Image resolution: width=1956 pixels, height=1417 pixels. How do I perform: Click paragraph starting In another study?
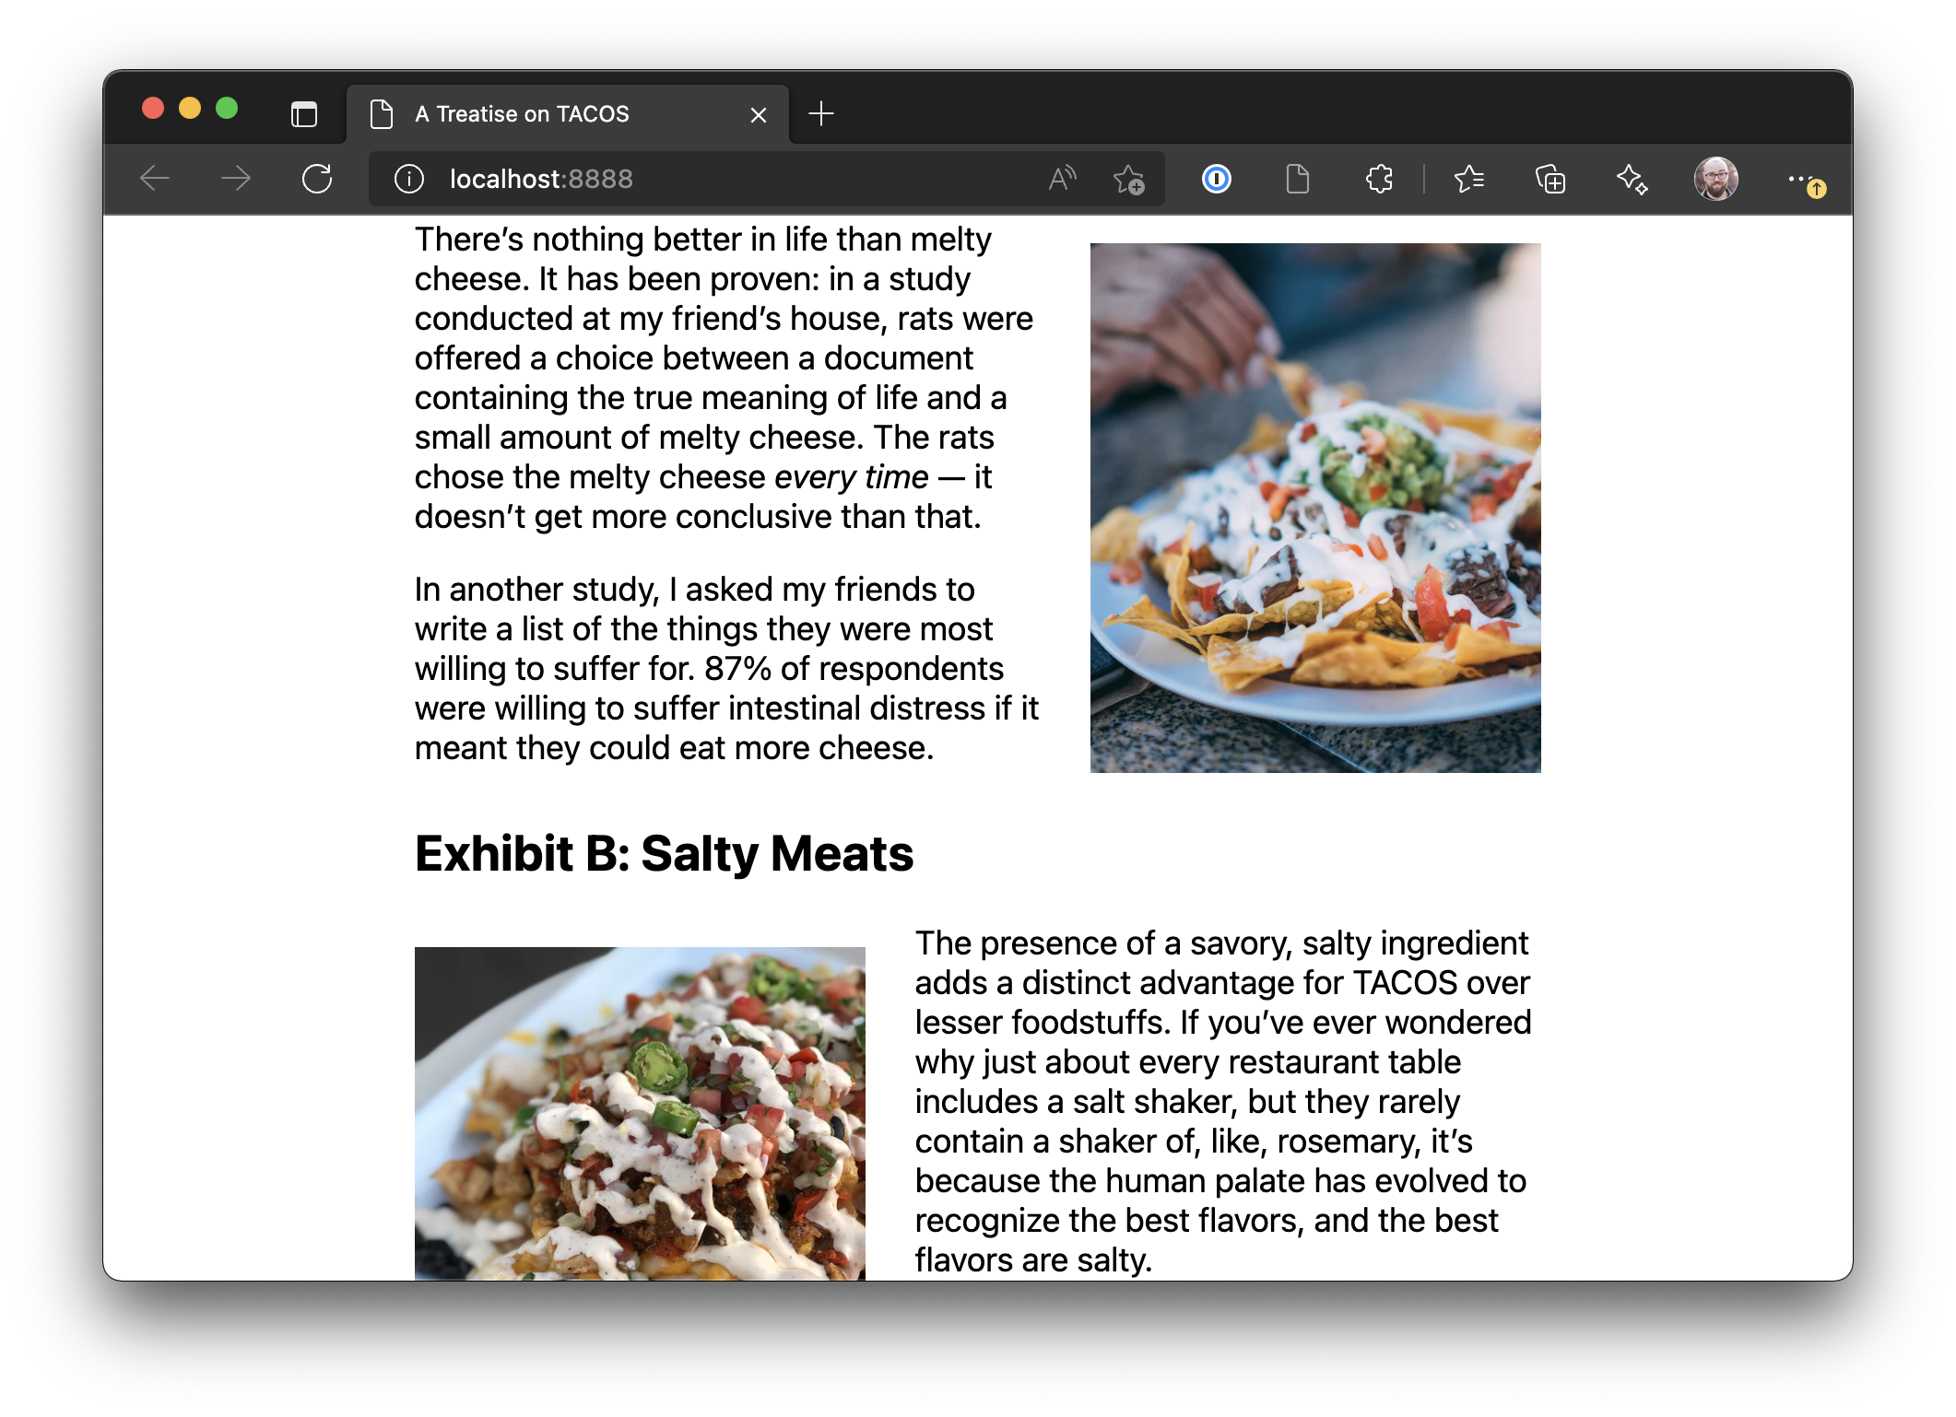pyautogui.click(x=726, y=668)
